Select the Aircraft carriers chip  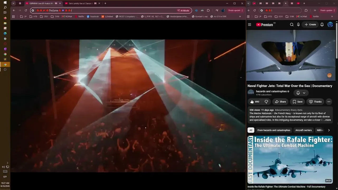pos(303,130)
